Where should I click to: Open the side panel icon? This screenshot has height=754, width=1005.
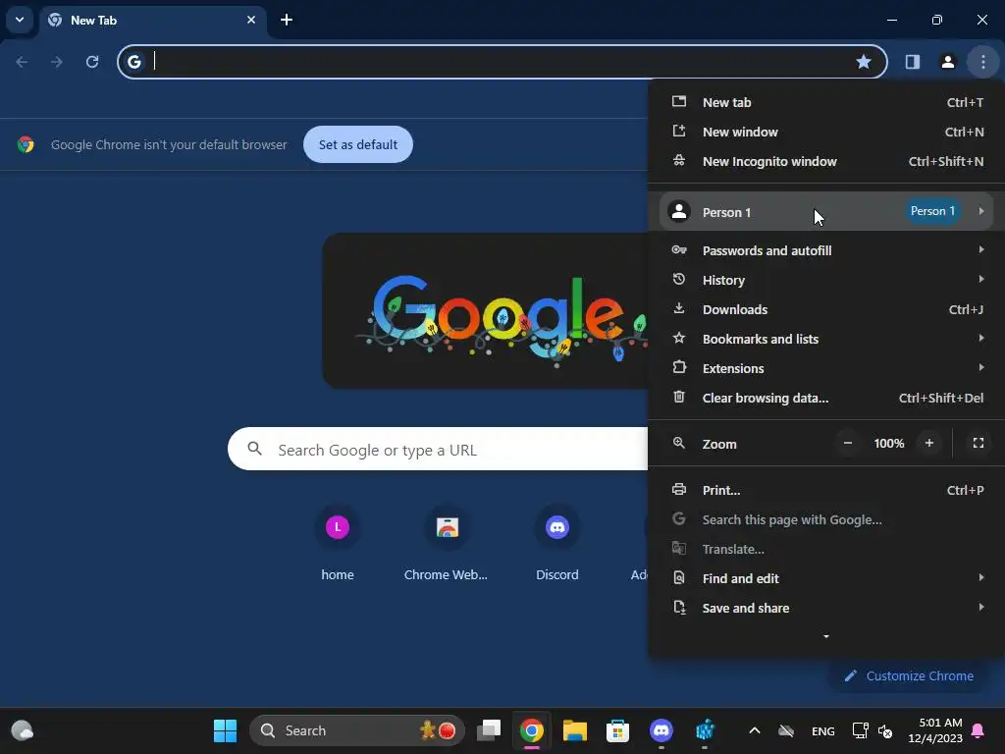coord(912,62)
